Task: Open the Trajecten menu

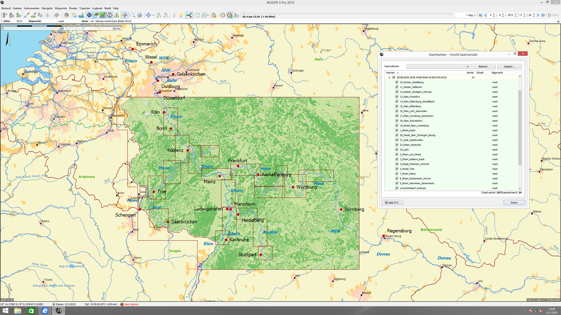Action: tap(85, 8)
